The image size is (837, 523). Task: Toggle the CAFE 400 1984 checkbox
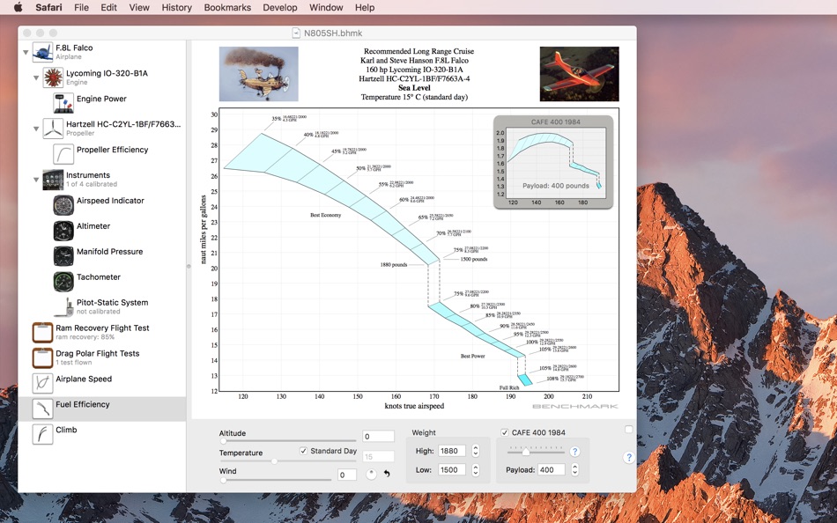pos(505,432)
